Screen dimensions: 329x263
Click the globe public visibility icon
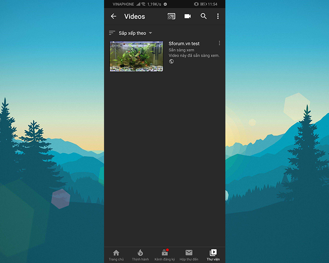pyautogui.click(x=171, y=62)
